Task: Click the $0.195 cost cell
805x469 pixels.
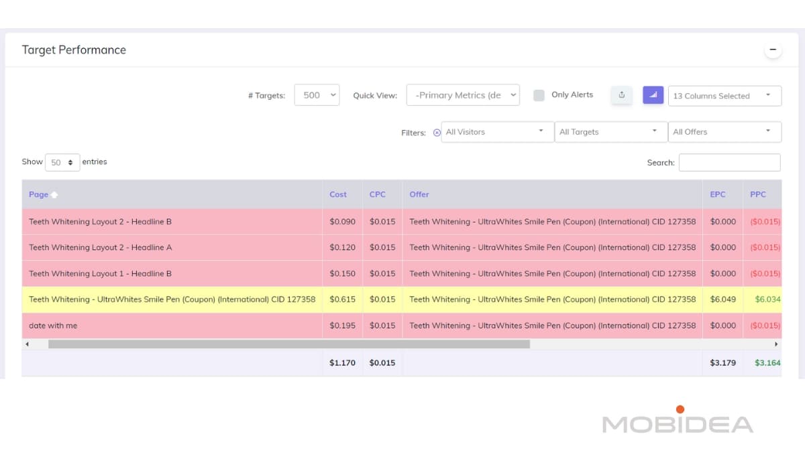Action: 343,326
